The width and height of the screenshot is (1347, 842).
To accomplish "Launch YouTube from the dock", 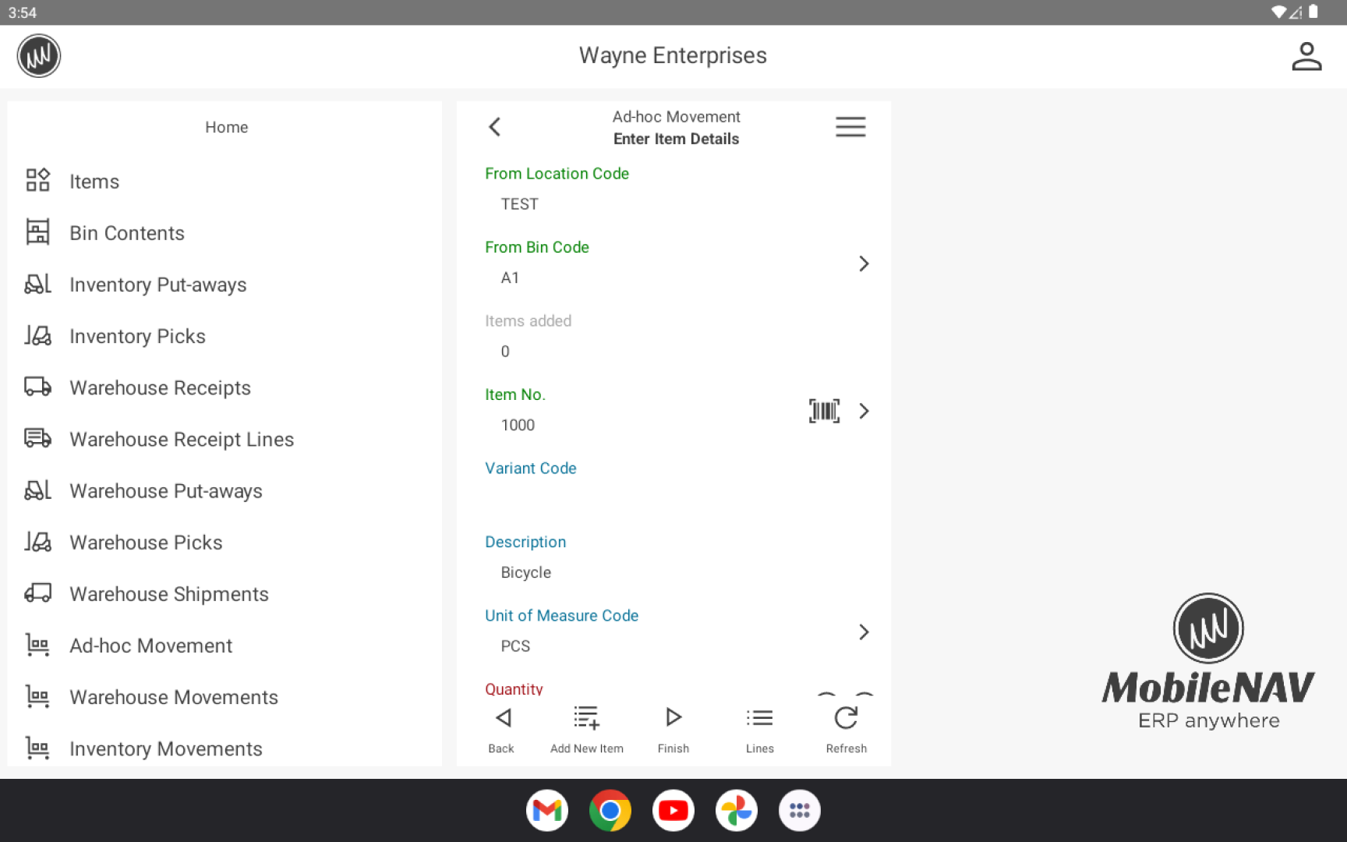I will coord(673,811).
